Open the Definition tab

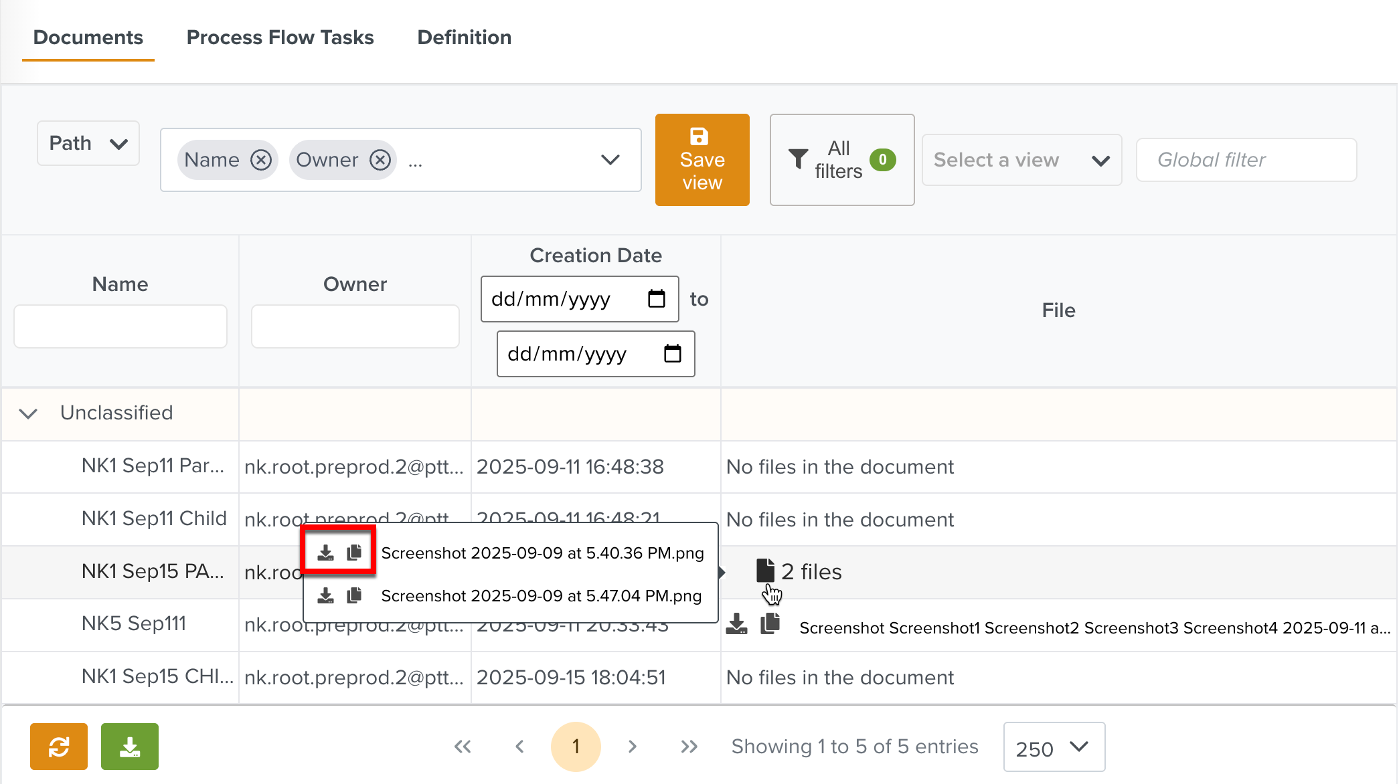[x=464, y=37]
